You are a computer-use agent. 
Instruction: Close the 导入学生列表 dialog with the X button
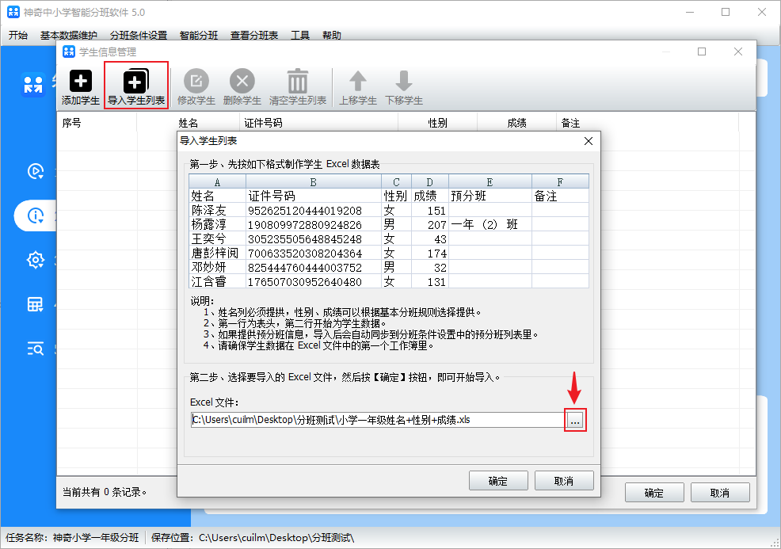588,141
